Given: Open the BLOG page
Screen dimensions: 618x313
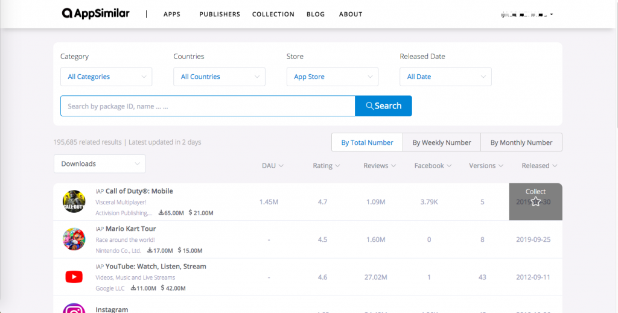Looking at the screenshot, I should click(316, 14).
